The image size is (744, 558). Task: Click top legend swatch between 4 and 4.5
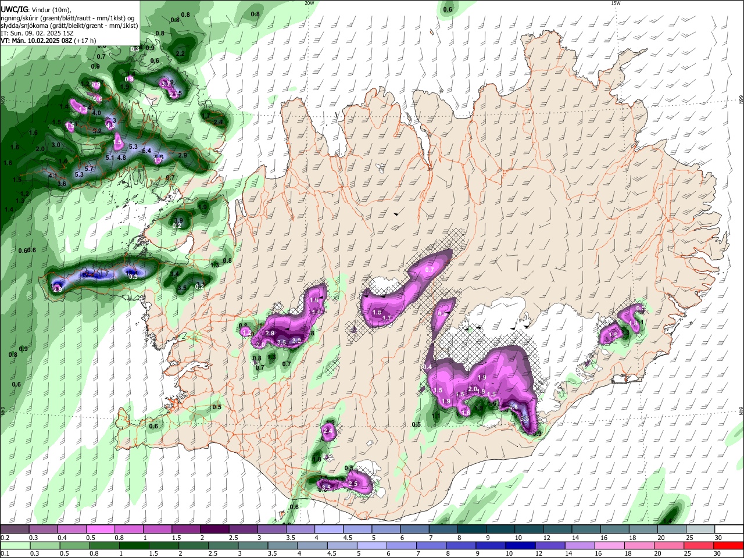329,530
